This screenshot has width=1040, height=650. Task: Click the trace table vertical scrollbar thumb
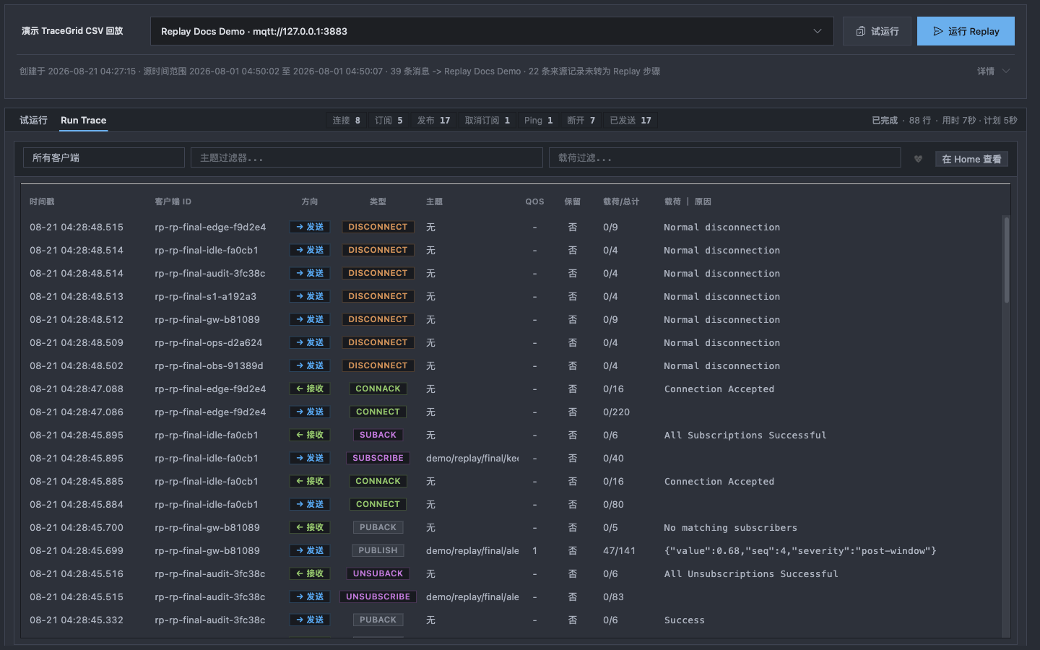coord(1006,260)
